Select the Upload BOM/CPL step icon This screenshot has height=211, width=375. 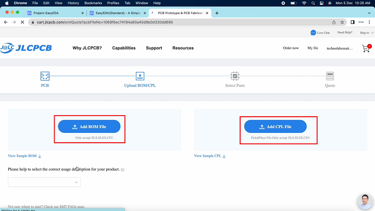140,76
